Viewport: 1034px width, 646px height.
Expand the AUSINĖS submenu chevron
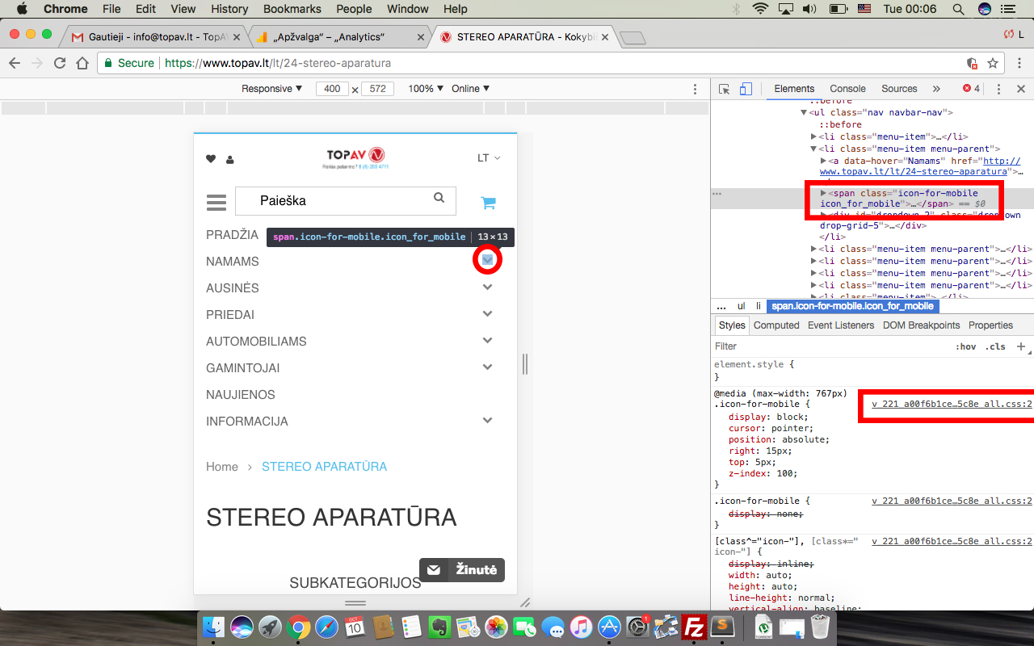click(x=487, y=287)
